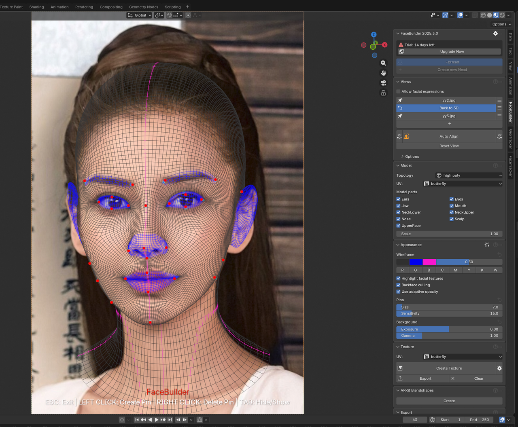518x427 pixels.
Task: Switch to Scripting workspace tab
Action: tap(173, 7)
